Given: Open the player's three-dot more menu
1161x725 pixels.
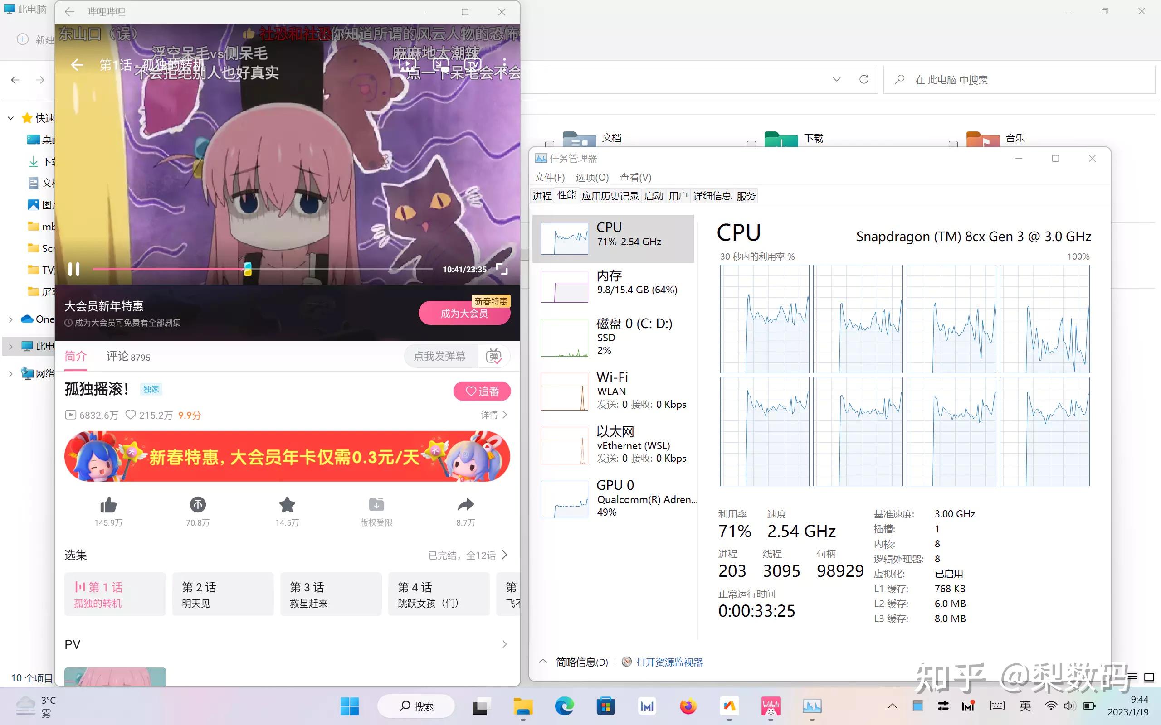Looking at the screenshot, I should click(504, 65).
